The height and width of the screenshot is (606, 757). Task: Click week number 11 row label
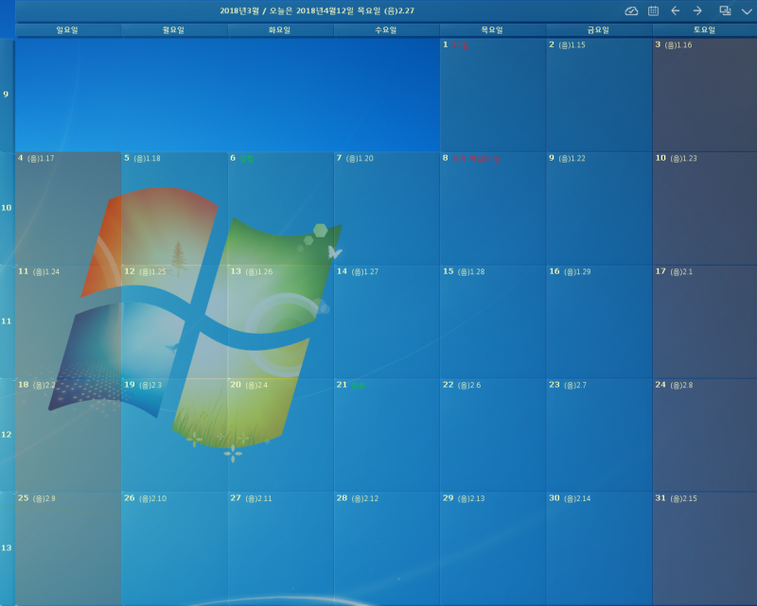pos(7,321)
